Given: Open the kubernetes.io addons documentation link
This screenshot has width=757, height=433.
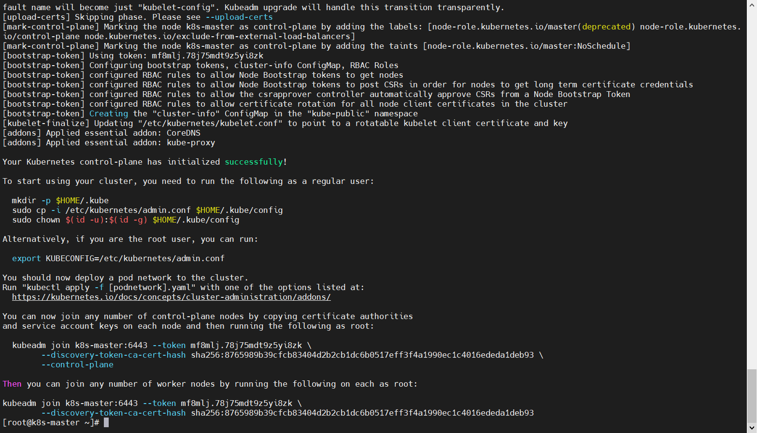Looking at the screenshot, I should [x=171, y=297].
